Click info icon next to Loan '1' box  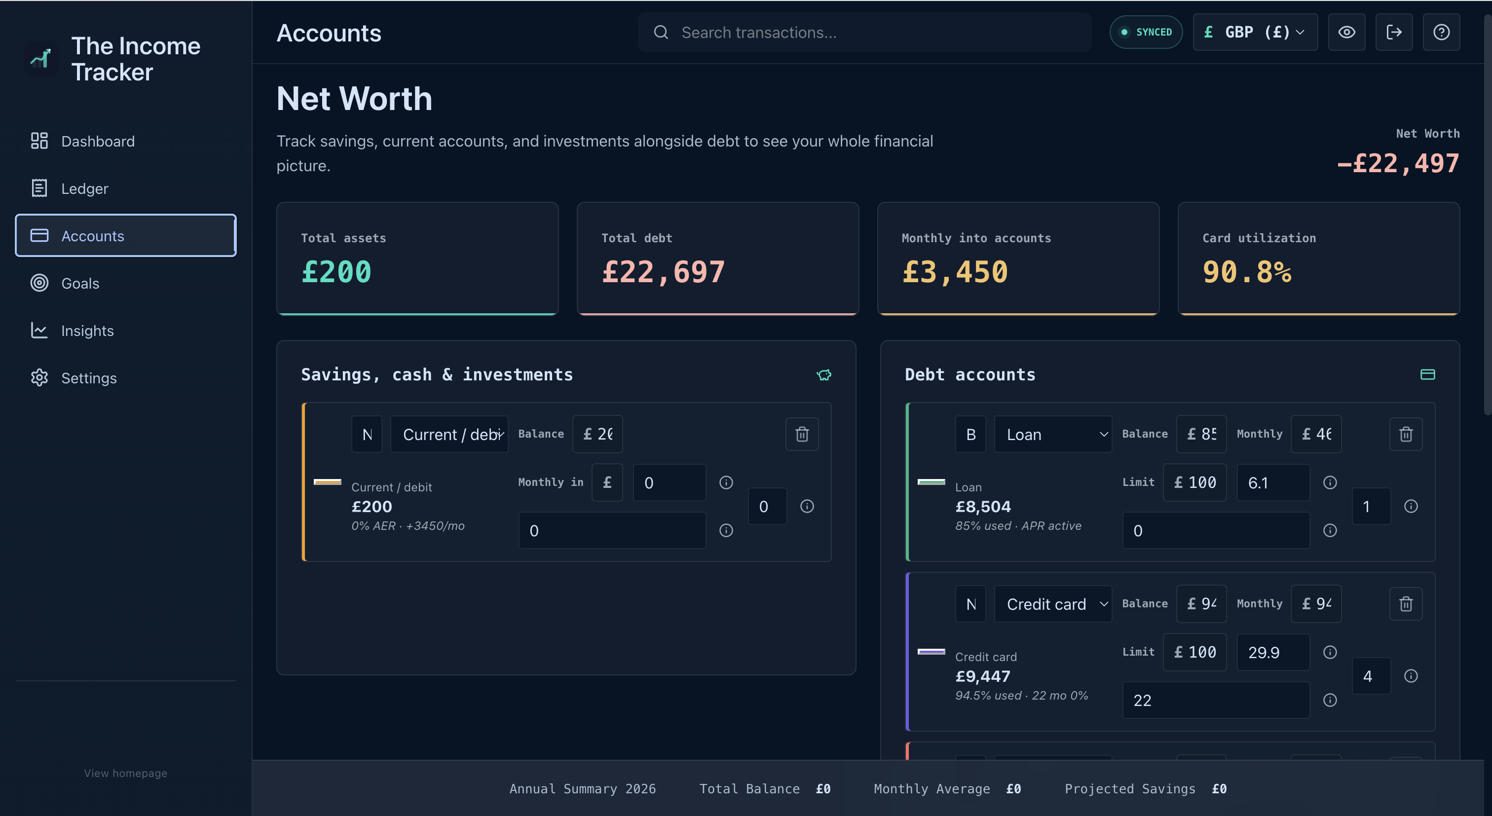1411,506
